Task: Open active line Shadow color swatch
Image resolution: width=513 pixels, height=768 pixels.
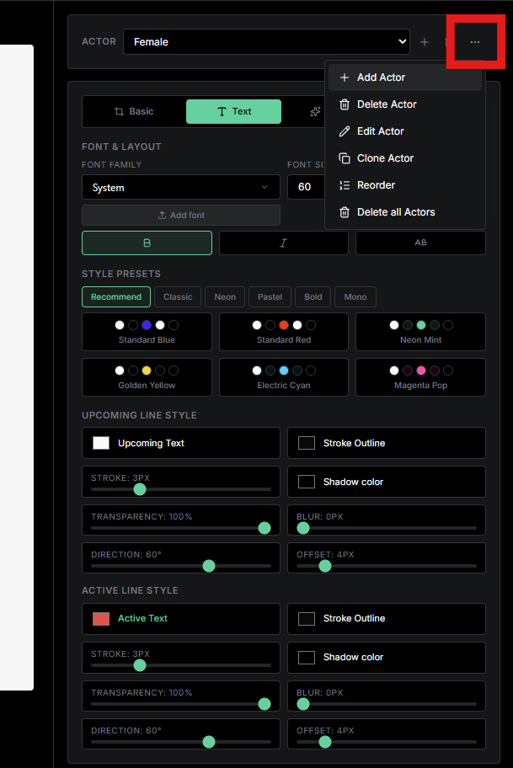Action: click(x=307, y=658)
